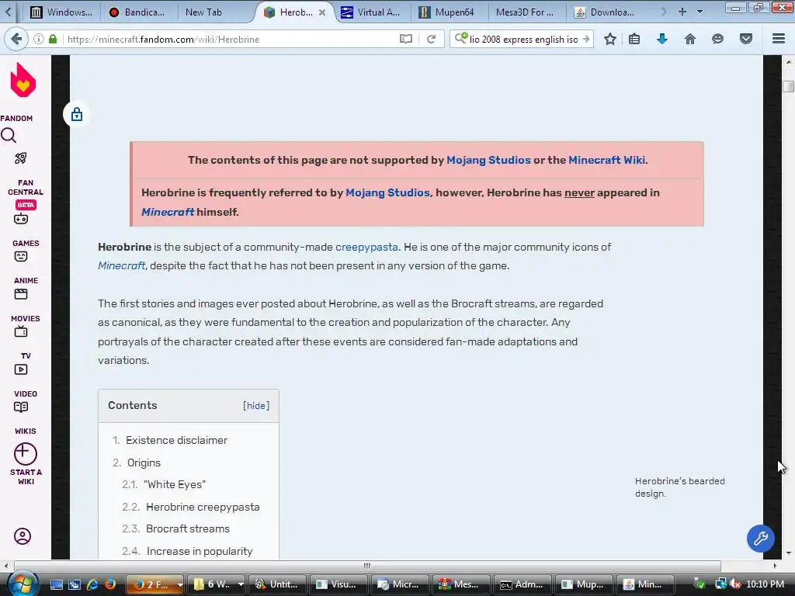Open the Adm... command prompt taskbar button
The width and height of the screenshot is (795, 596).
[x=521, y=584]
